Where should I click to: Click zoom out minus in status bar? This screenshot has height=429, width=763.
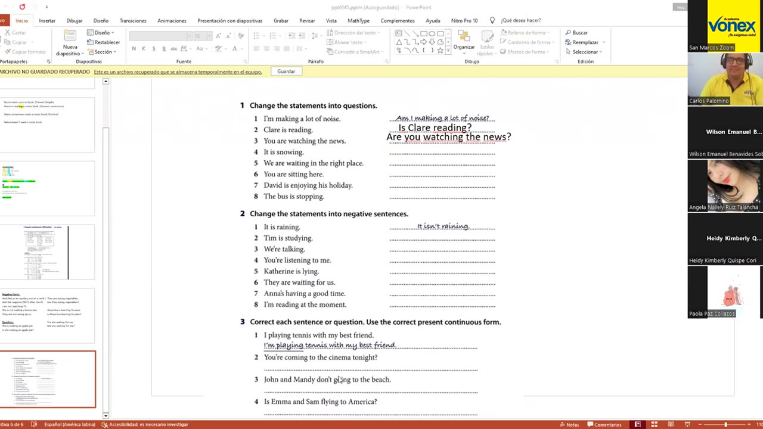700,424
